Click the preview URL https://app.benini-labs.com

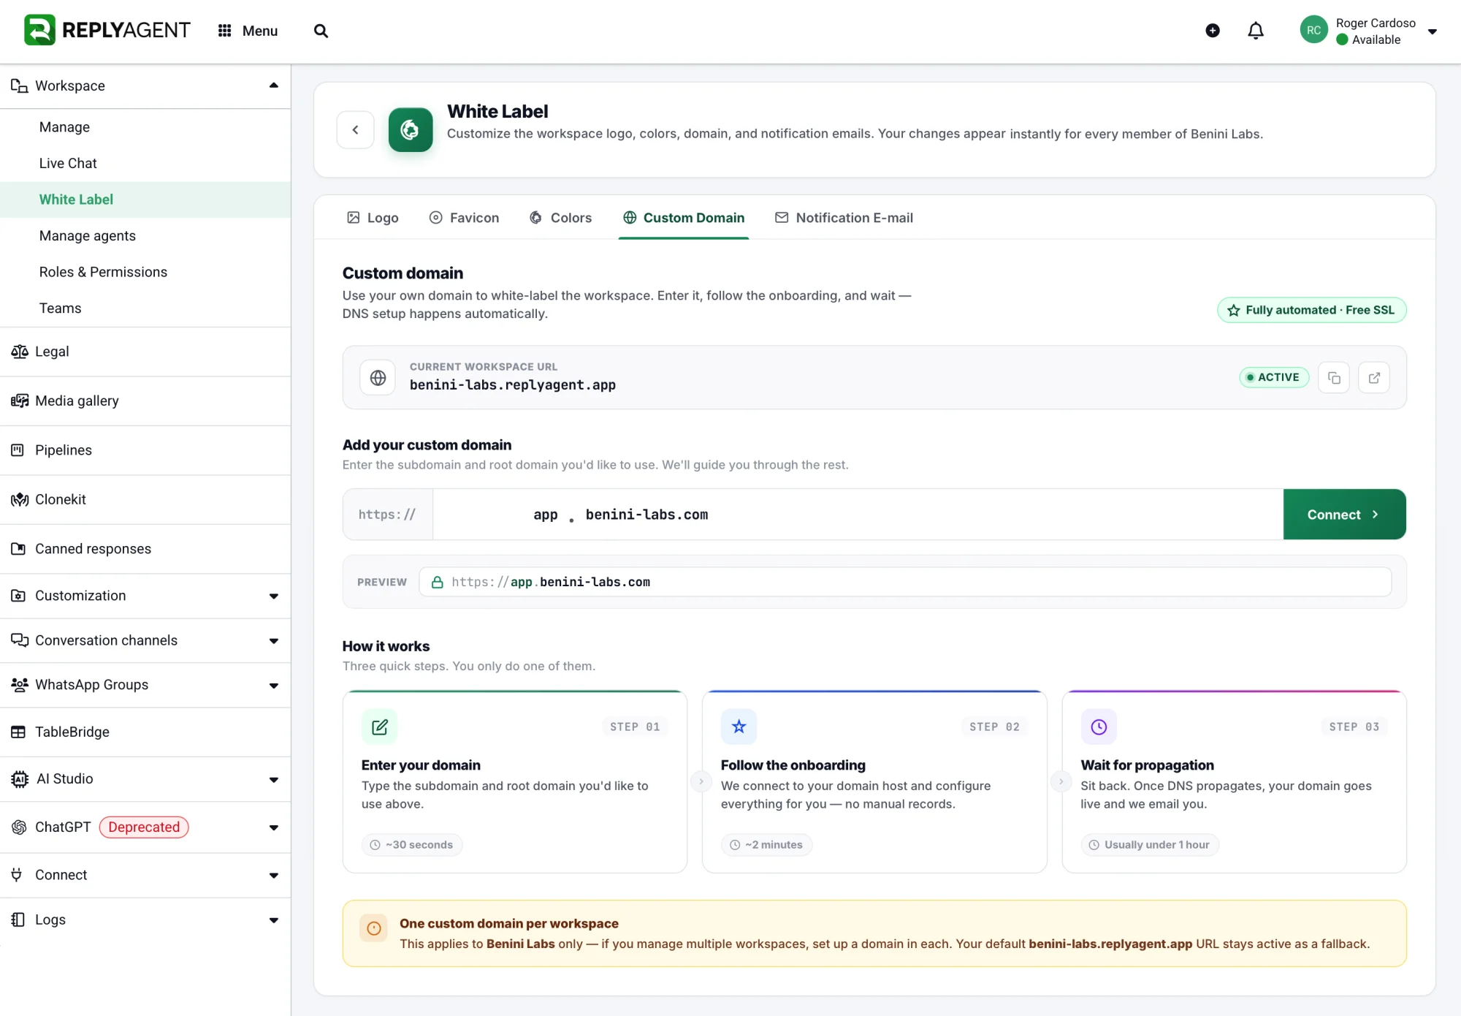905,582
